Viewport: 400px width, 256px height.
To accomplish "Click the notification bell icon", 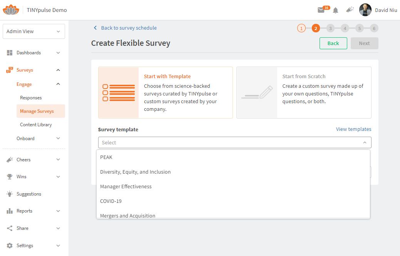I will click(x=335, y=10).
